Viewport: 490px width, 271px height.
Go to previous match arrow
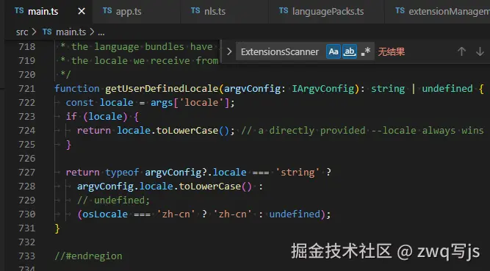point(461,51)
